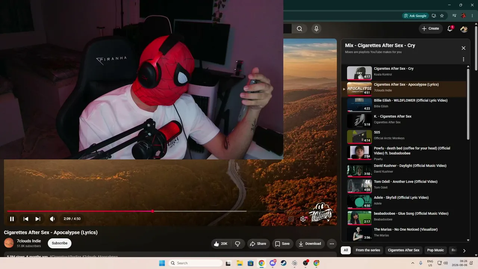
Task: Toggle closed captions on the player
Action: tap(291, 219)
